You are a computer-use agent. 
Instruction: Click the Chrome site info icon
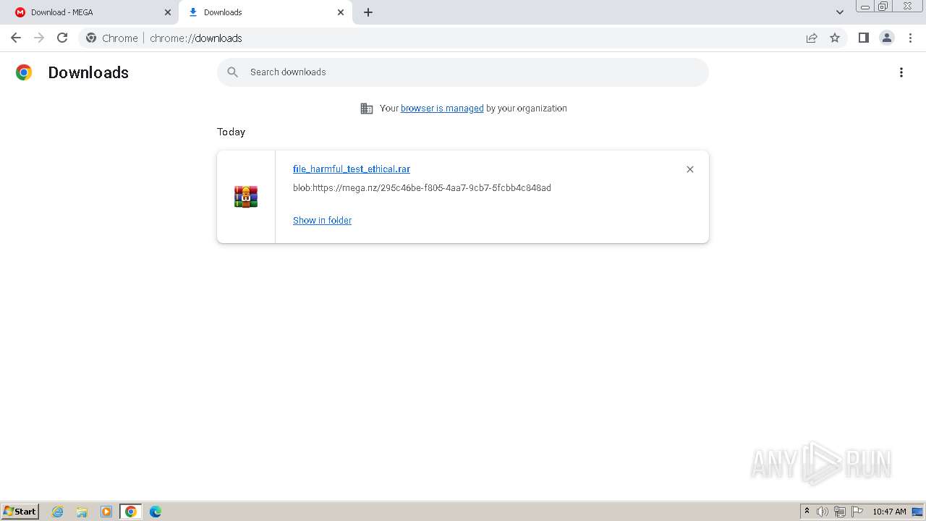(x=91, y=38)
